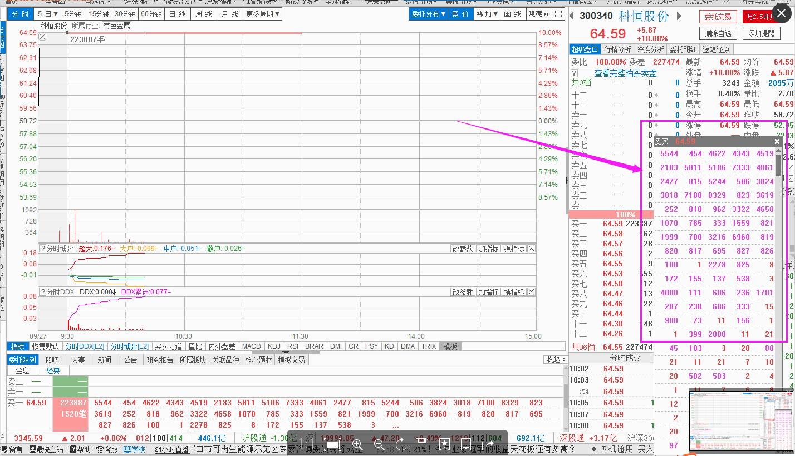Image resolution: width=795 pixels, height=456 pixels.
Task: Select the 日线 chart tab
Action: click(x=178, y=14)
